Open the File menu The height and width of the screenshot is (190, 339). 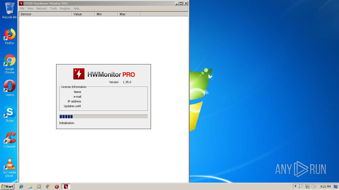(x=22, y=8)
